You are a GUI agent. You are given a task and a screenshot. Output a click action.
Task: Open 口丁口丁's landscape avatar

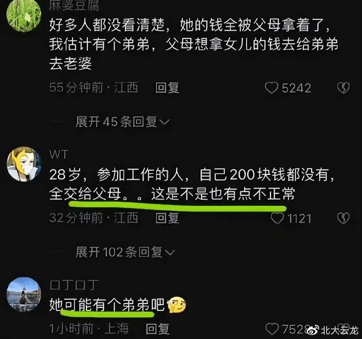coord(24,294)
